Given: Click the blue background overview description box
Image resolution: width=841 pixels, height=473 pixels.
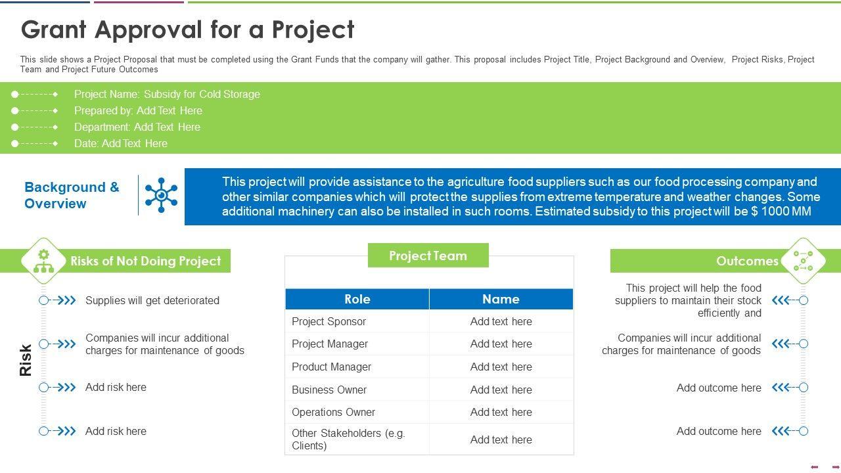Looking at the screenshot, I should click(x=512, y=196).
